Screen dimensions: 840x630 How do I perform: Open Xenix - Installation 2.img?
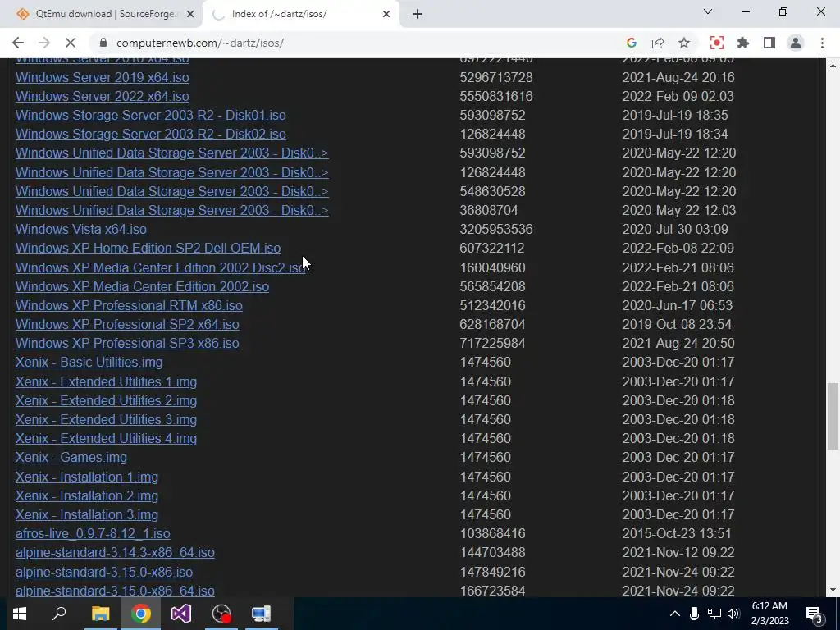pyautogui.click(x=87, y=495)
